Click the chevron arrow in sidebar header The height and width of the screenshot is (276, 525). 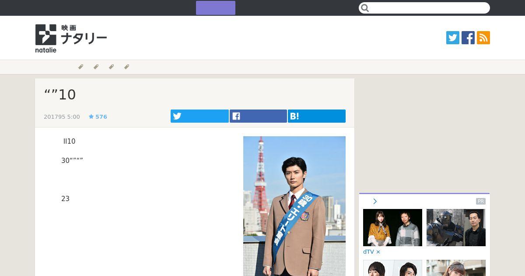pyautogui.click(x=375, y=202)
